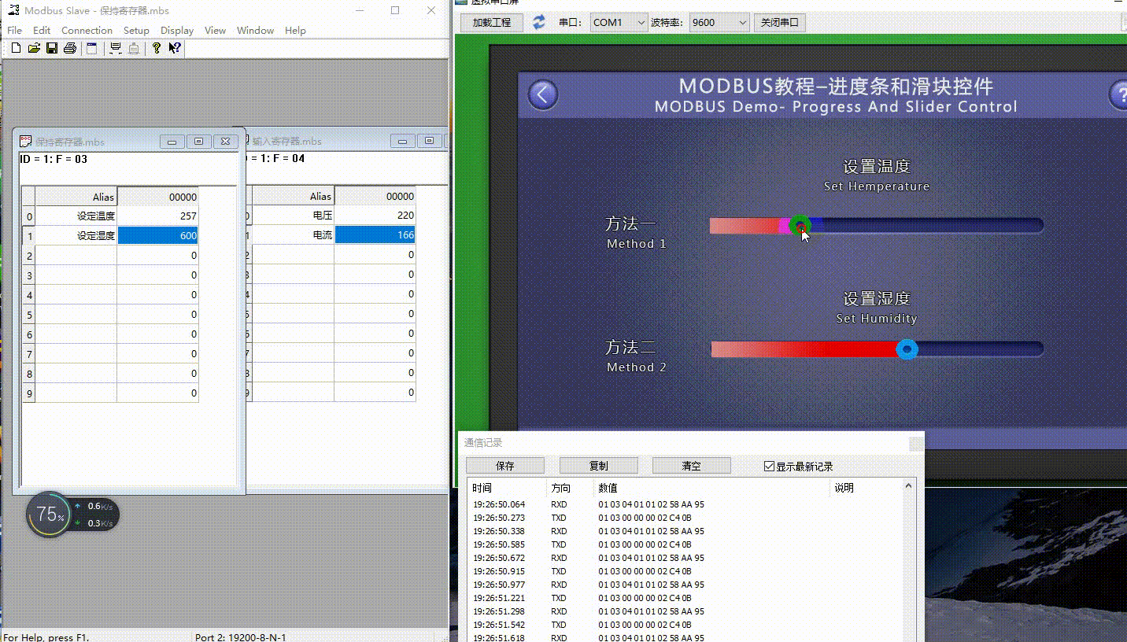This screenshot has width=1127, height=642.
Task: Click the refresh arrows icon next to 加载工程
Action: click(x=539, y=22)
